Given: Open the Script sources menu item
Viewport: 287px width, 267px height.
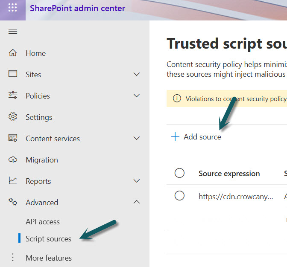Looking at the screenshot, I should point(48,239).
